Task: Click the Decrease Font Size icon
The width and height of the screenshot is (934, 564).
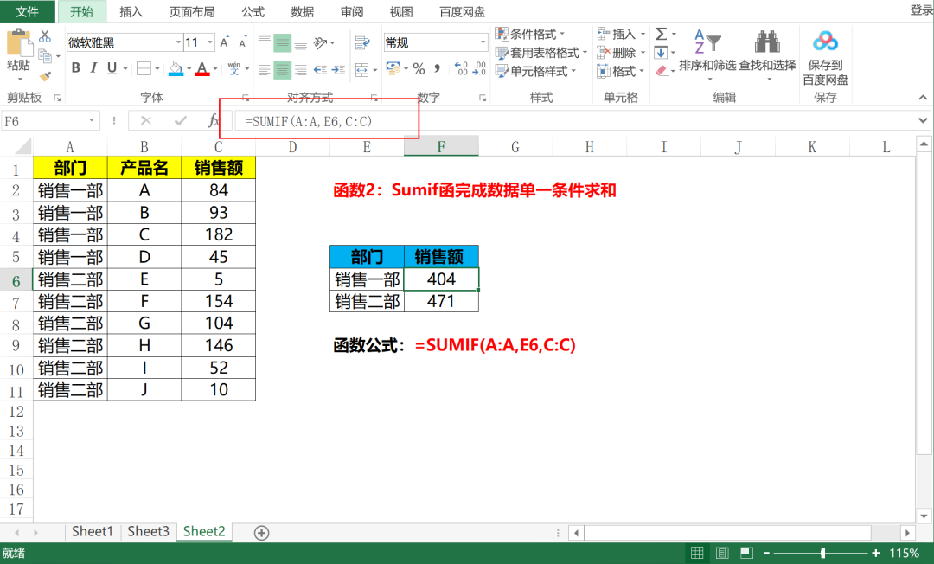Action: click(242, 42)
